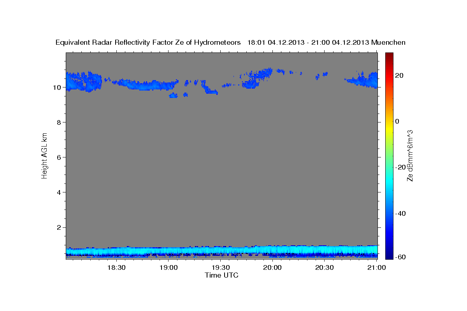Click the height tick label 8
The image size is (467, 311).
click(x=60, y=122)
